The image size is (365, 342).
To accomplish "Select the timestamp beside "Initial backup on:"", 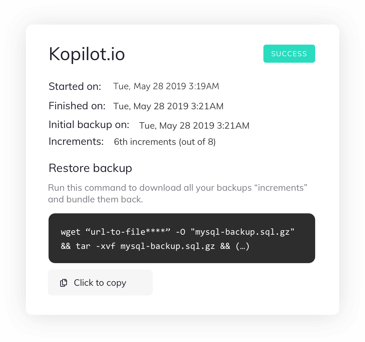I will 194,125.
